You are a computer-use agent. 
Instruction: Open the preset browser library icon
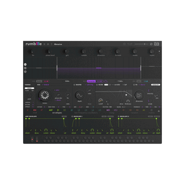coord(48,44)
